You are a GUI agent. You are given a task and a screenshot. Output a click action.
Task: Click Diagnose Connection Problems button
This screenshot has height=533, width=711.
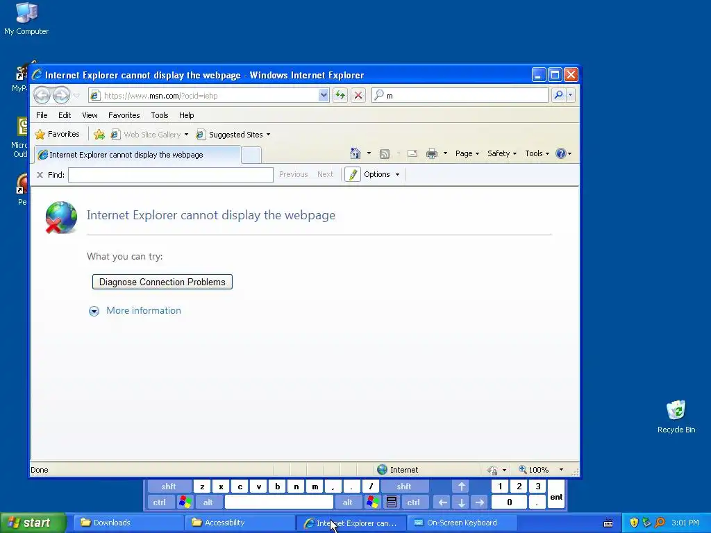[x=162, y=282]
